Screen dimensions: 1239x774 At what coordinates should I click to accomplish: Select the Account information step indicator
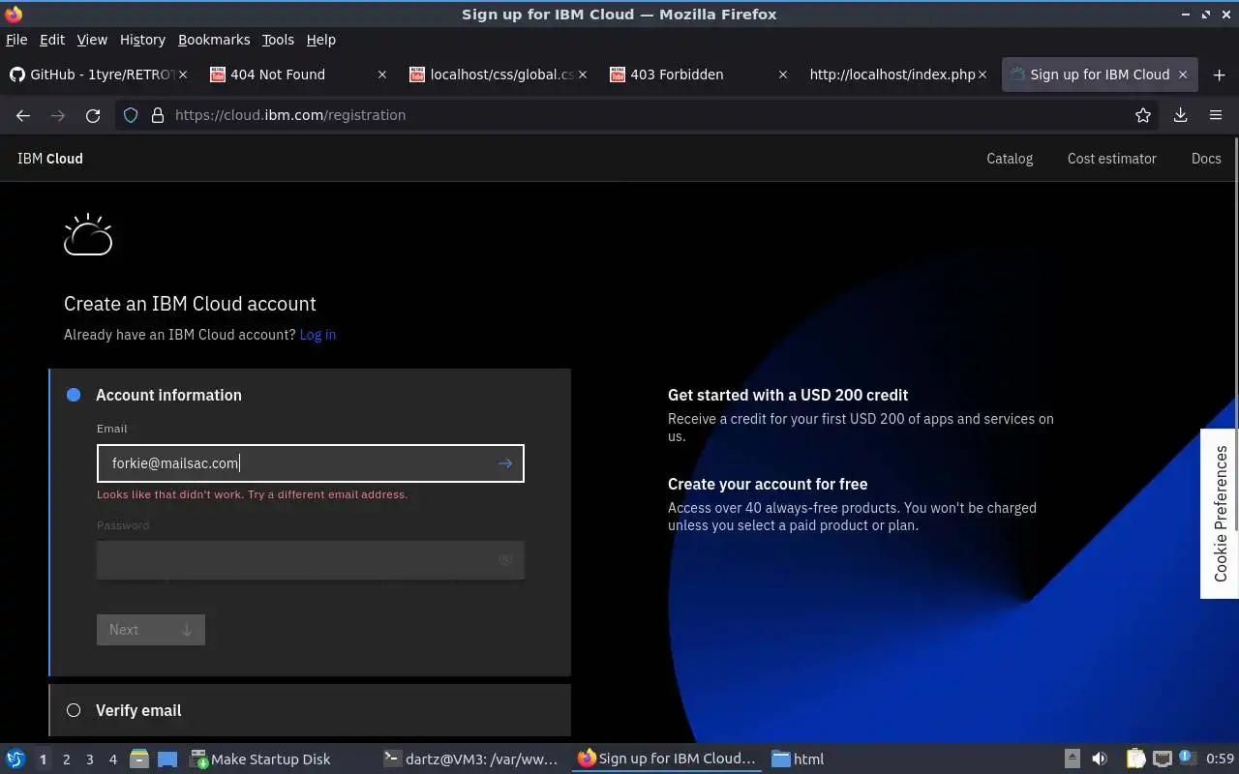74,395
